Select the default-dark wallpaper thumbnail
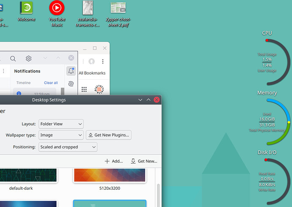The width and height of the screenshot is (292, 207). 28,175
